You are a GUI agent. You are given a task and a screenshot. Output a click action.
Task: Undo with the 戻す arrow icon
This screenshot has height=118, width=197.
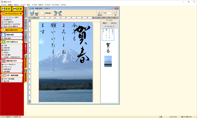[56, 13]
